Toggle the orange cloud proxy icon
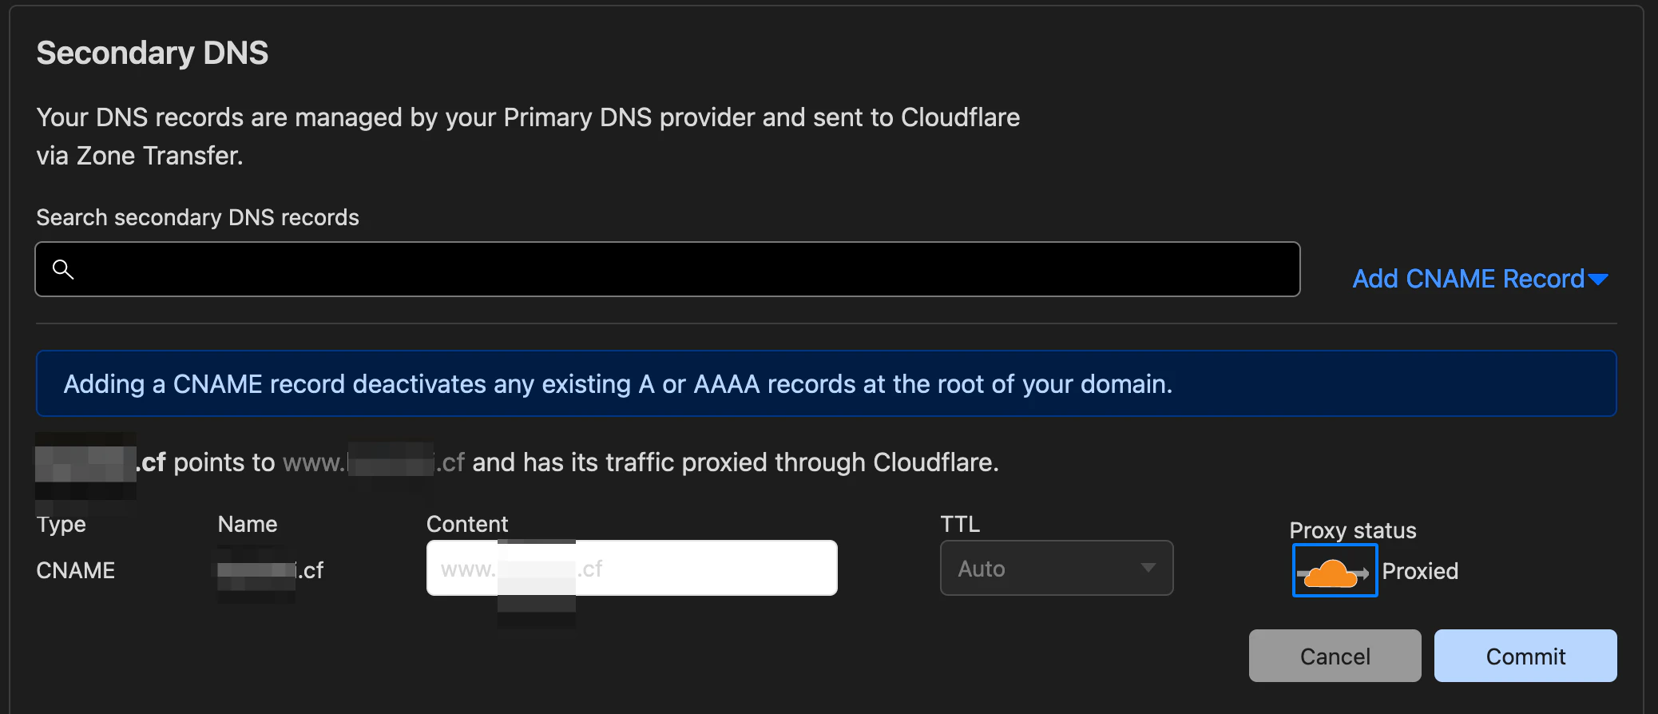This screenshot has height=714, width=1658. [x=1335, y=570]
